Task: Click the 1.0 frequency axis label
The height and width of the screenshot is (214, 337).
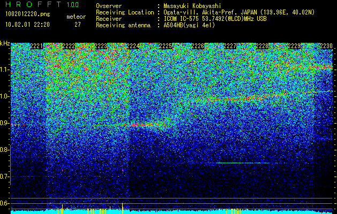Action: 4,96
